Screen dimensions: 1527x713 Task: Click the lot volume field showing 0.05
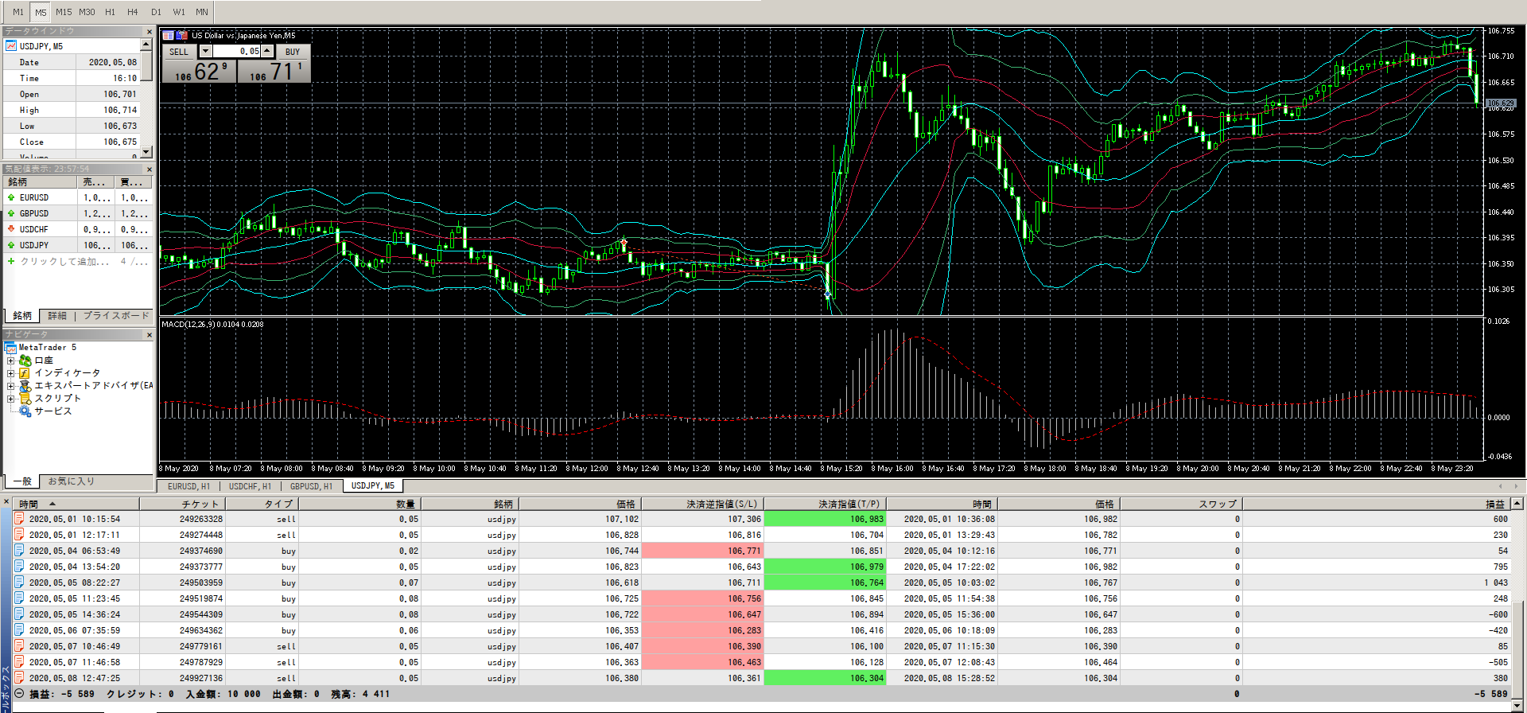(x=236, y=51)
